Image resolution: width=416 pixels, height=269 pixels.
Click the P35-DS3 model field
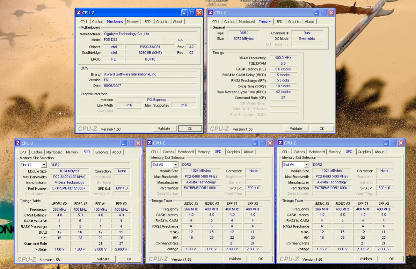coord(133,40)
